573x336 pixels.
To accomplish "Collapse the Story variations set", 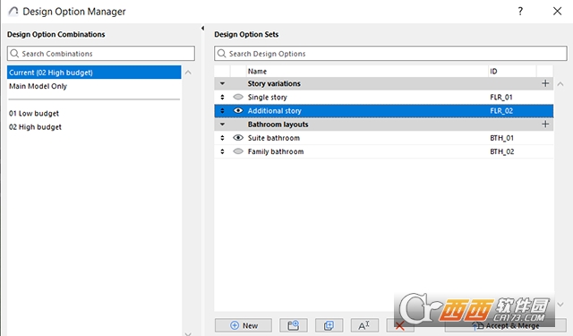I will (x=222, y=83).
